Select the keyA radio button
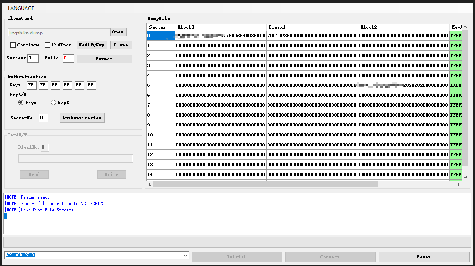 coord(21,103)
